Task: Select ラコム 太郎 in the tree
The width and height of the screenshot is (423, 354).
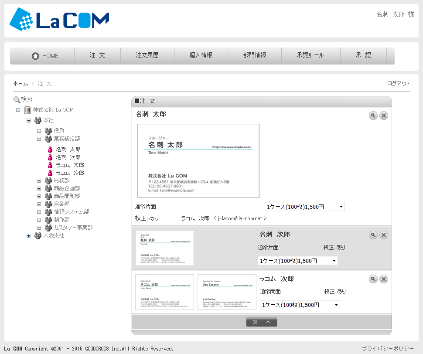Action: point(70,165)
